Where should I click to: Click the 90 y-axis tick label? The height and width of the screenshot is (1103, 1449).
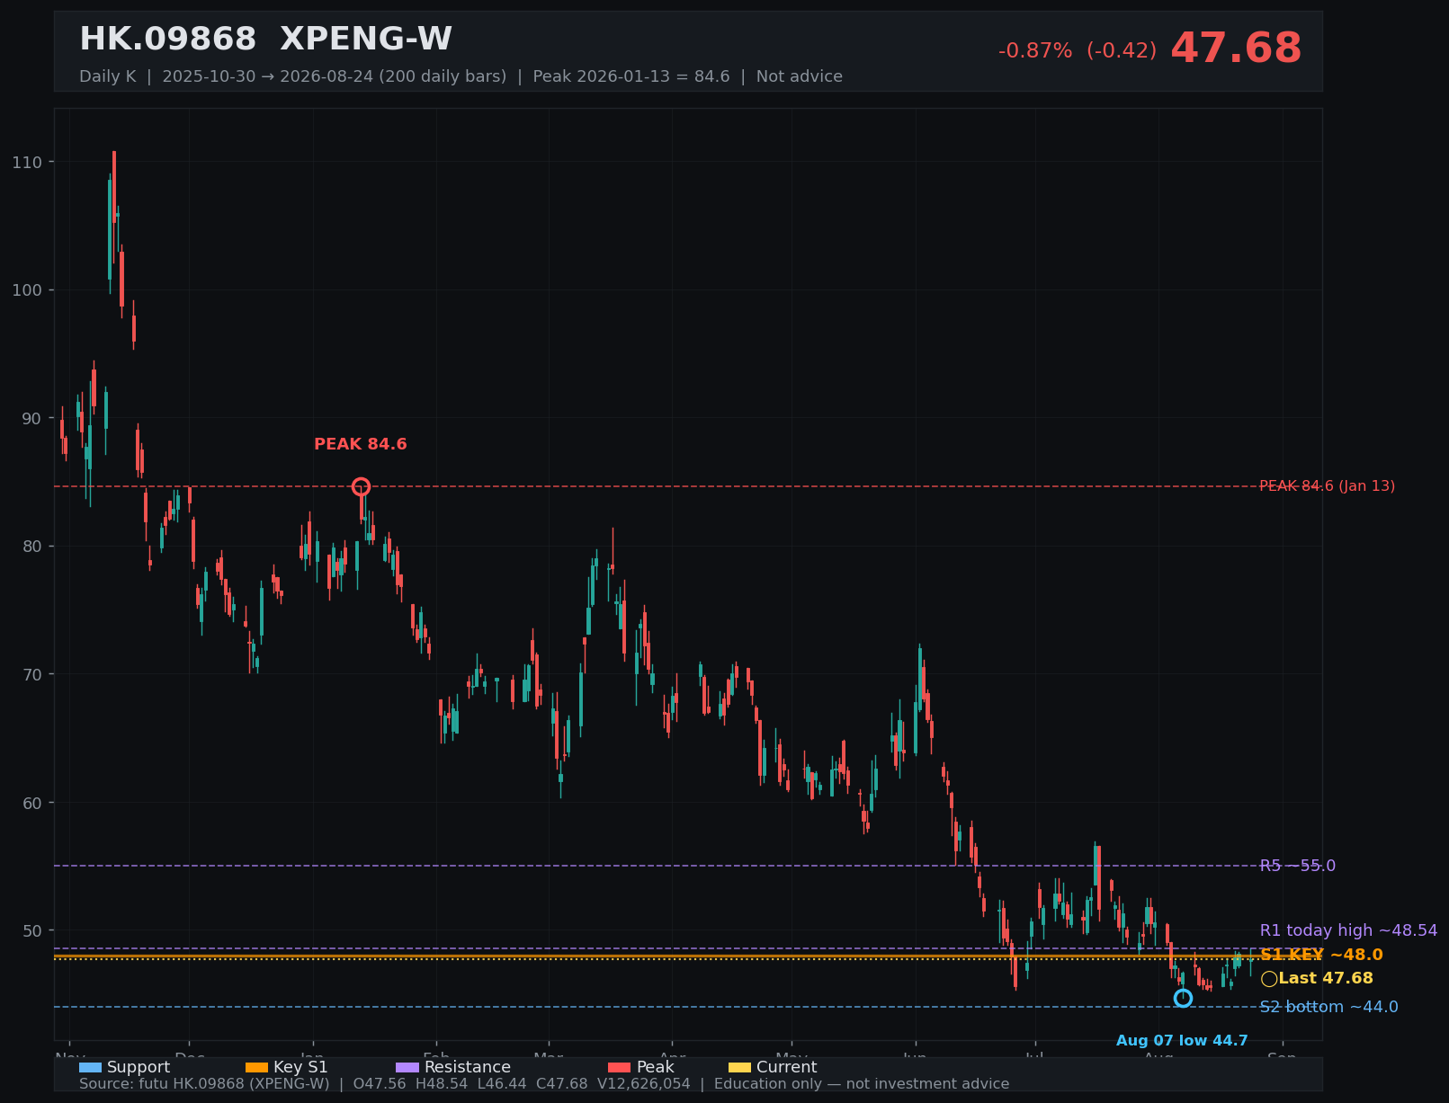(31, 418)
